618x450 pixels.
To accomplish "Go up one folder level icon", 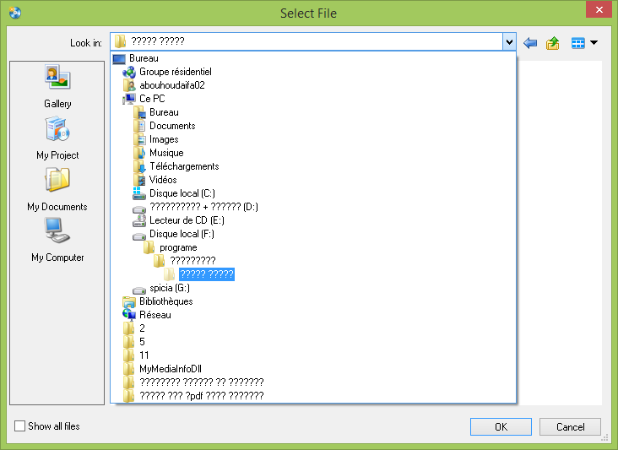I will coord(553,42).
